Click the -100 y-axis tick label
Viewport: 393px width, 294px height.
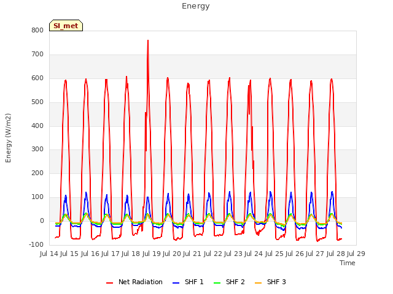36,245
